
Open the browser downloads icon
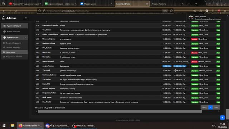201,11
